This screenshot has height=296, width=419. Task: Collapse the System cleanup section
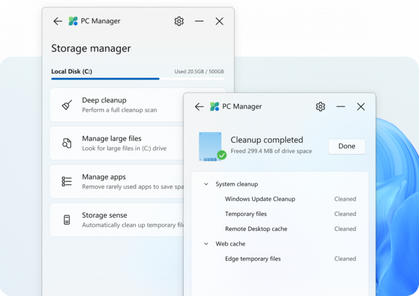tap(206, 184)
